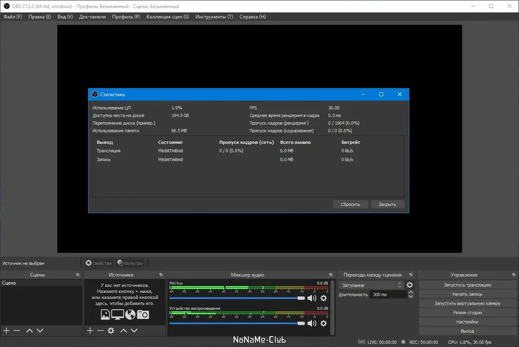Move source up with arrow icon

124,330
